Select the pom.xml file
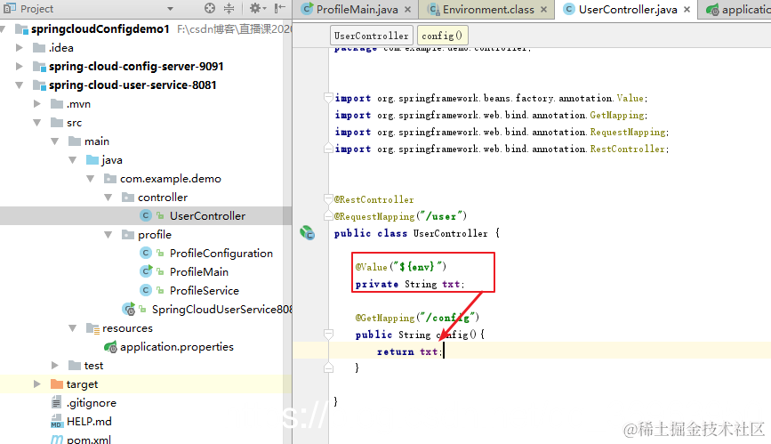This screenshot has width=771, height=444. tap(89, 440)
